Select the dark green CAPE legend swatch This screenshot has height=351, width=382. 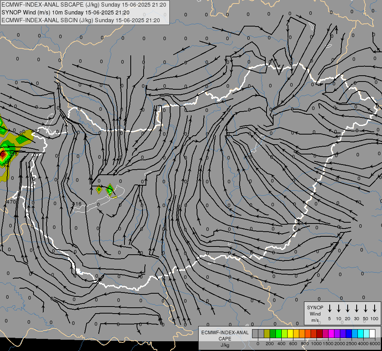click(x=273, y=333)
